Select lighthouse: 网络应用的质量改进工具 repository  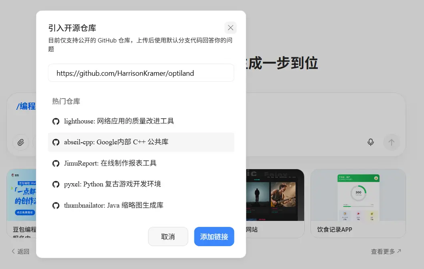coord(119,121)
